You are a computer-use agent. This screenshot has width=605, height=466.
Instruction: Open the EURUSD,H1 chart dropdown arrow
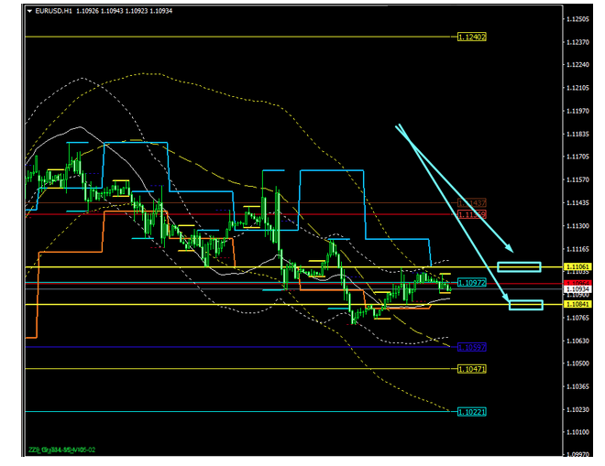click(28, 10)
